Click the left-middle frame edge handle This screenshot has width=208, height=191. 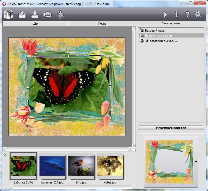pyautogui.click(x=28, y=87)
